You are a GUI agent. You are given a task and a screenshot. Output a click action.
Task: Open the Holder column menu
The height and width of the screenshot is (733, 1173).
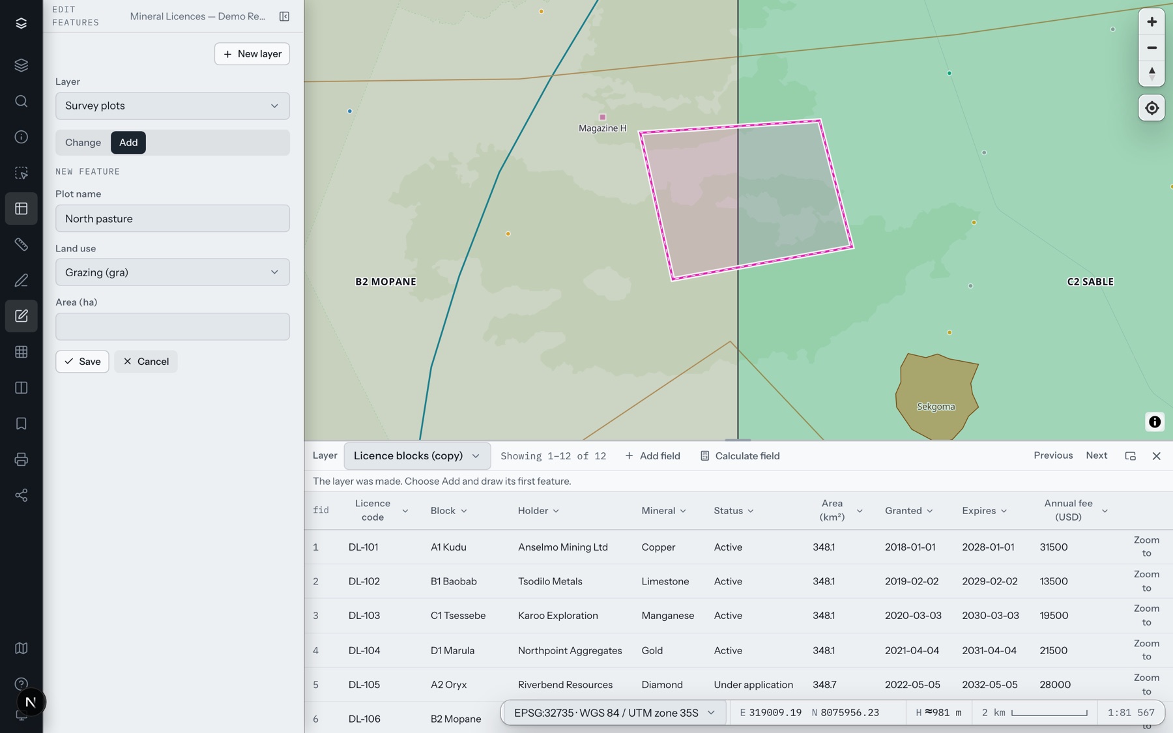coord(556,511)
